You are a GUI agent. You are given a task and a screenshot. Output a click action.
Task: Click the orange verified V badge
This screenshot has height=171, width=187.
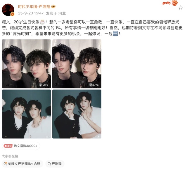point(12,14)
